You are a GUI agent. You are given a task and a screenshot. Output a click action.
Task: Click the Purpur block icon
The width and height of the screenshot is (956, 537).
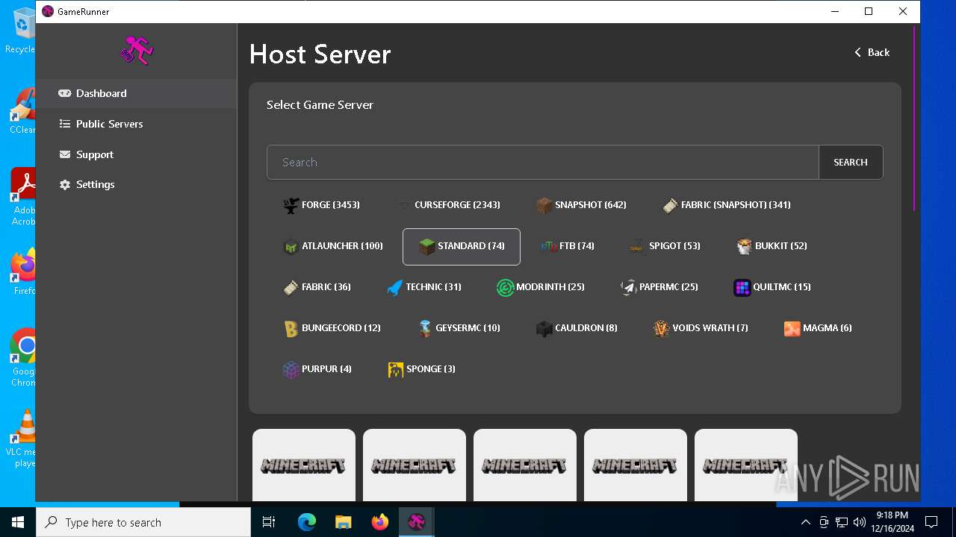tap(291, 369)
